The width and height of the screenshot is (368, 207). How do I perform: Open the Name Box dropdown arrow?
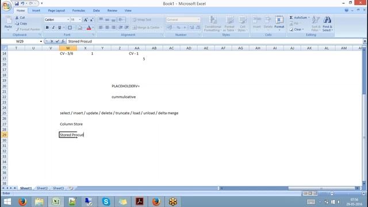pos(41,41)
